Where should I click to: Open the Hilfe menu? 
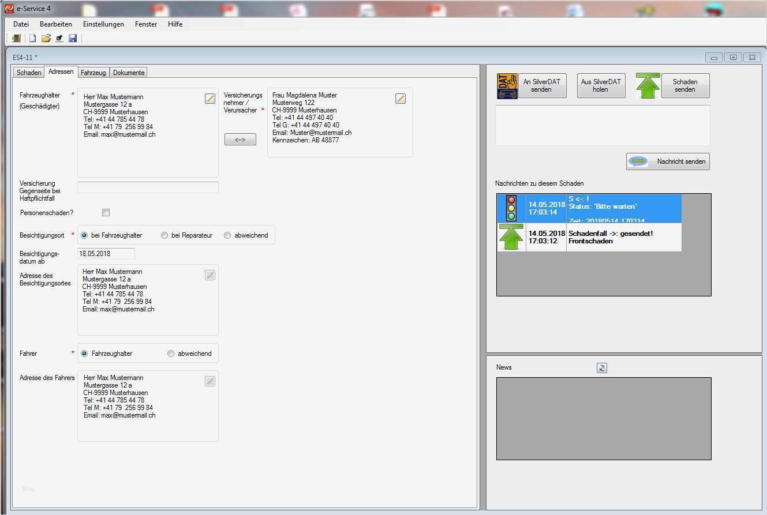pos(175,24)
